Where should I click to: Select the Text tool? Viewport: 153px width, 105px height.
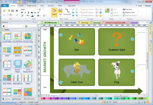pos(60,12)
